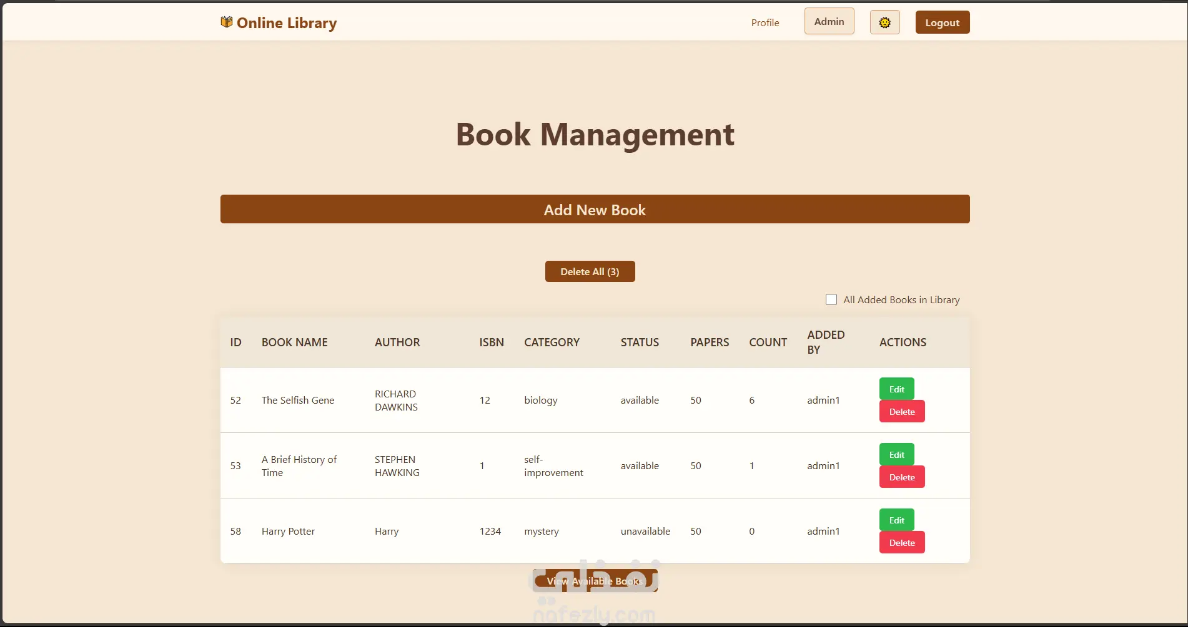The height and width of the screenshot is (627, 1188).
Task: Open the Admin navigation item
Action: [829, 21]
